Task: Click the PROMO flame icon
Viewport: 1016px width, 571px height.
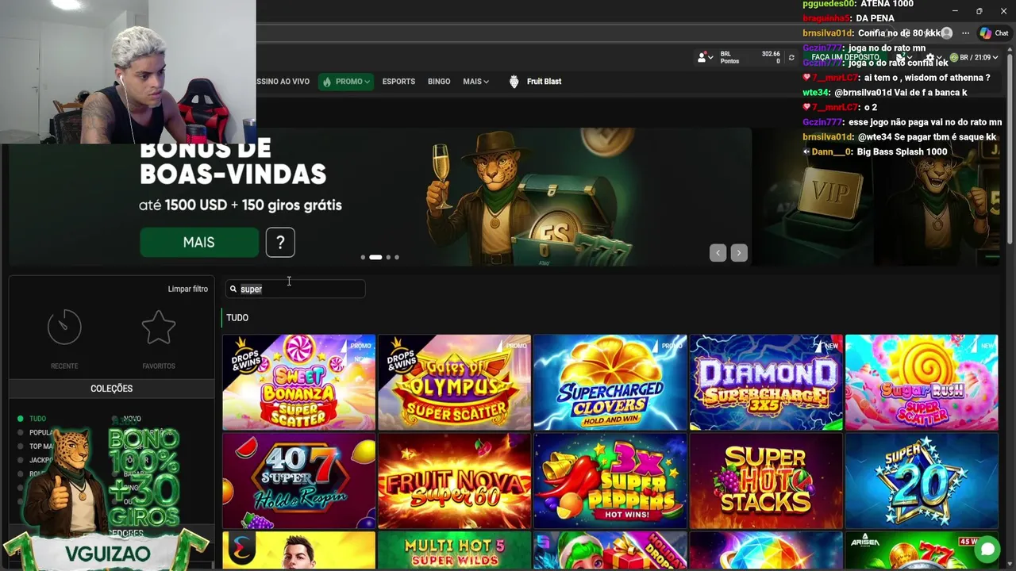Action: pyautogui.click(x=326, y=82)
